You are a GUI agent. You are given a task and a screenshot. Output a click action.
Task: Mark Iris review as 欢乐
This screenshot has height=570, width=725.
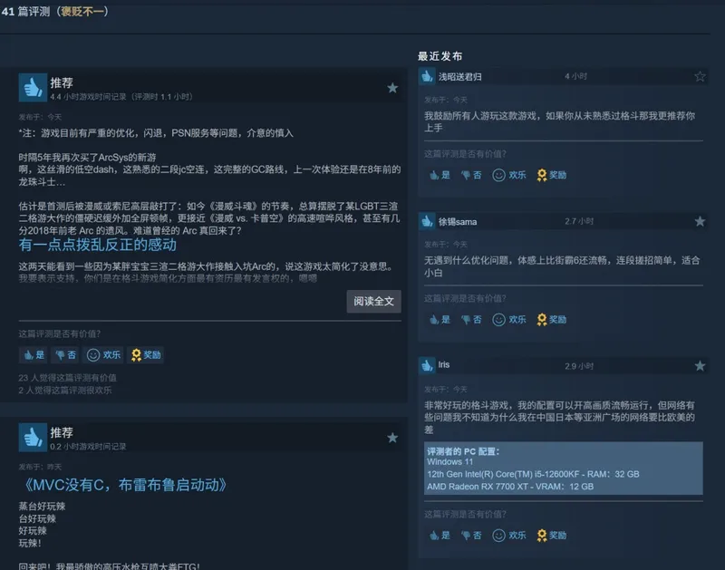(x=509, y=536)
